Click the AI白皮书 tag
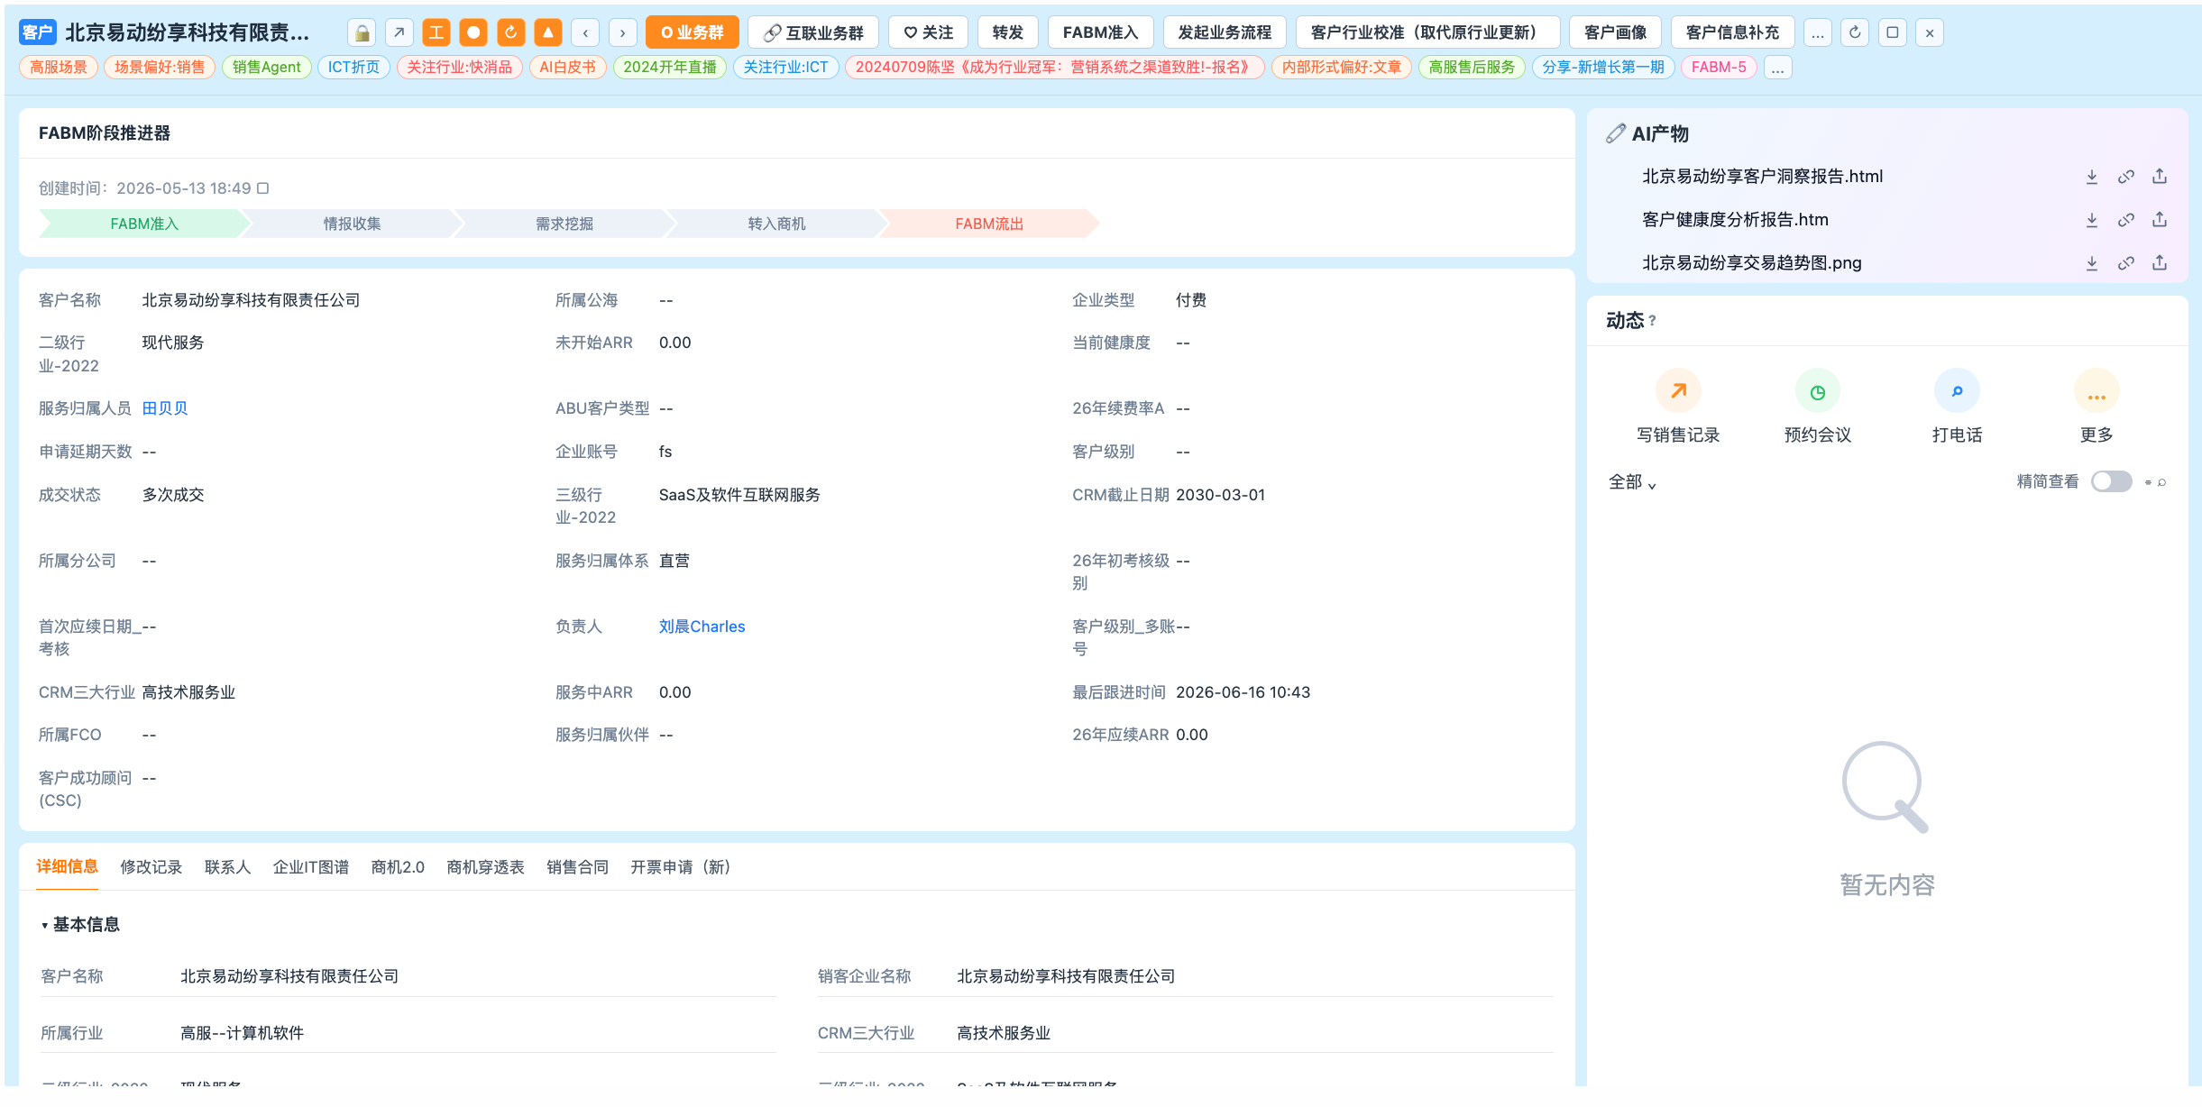Viewport: 2202px width, 1107px height. [x=568, y=68]
